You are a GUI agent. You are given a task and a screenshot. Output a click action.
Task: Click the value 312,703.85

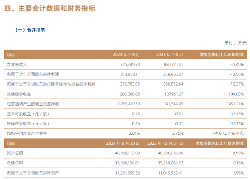tap(130, 84)
